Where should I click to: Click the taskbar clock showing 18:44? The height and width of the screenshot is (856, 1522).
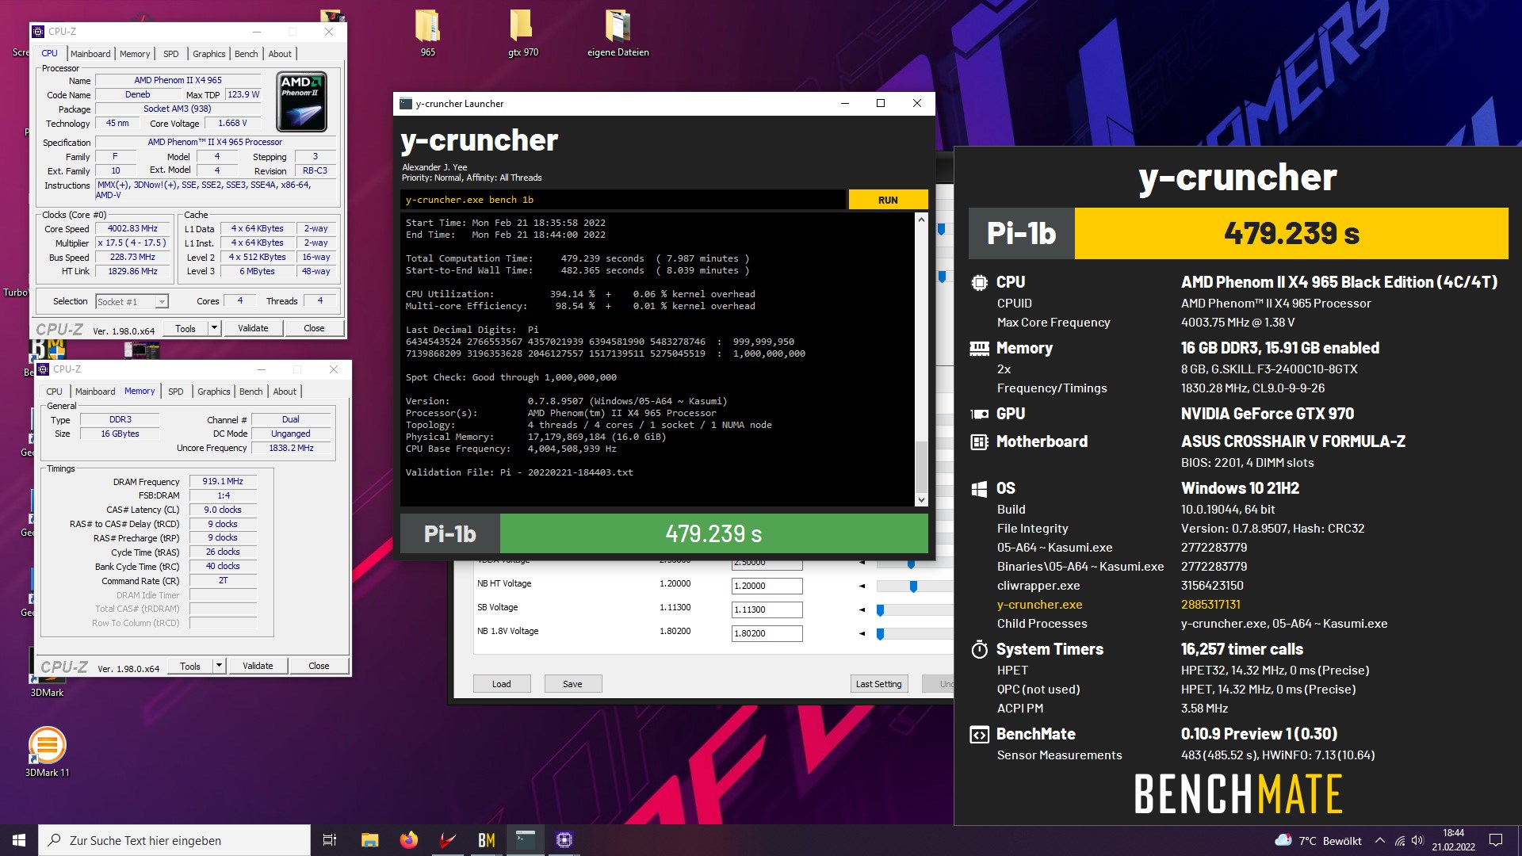click(x=1453, y=840)
